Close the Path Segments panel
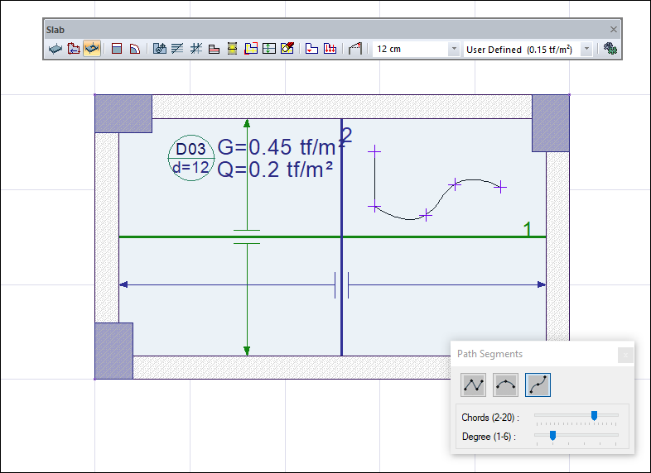 pos(625,354)
